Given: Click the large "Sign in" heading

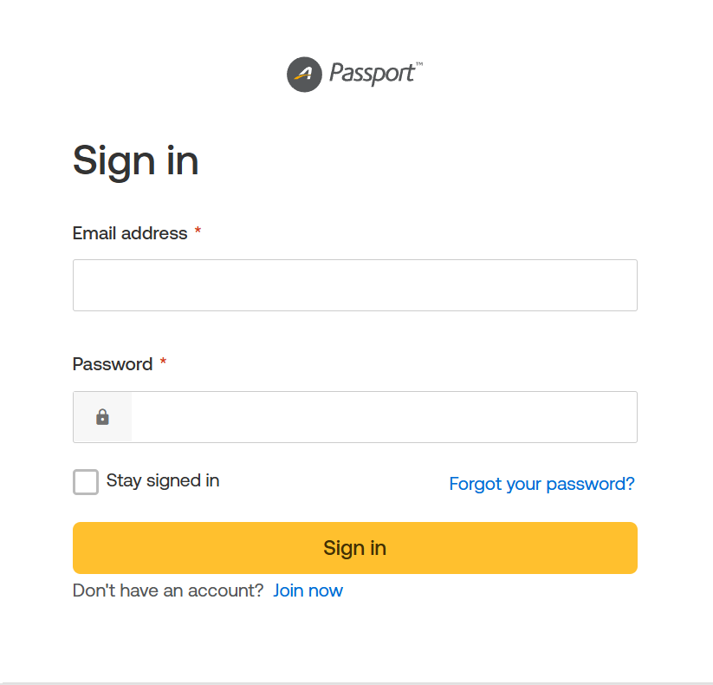Looking at the screenshot, I should pos(136,160).
